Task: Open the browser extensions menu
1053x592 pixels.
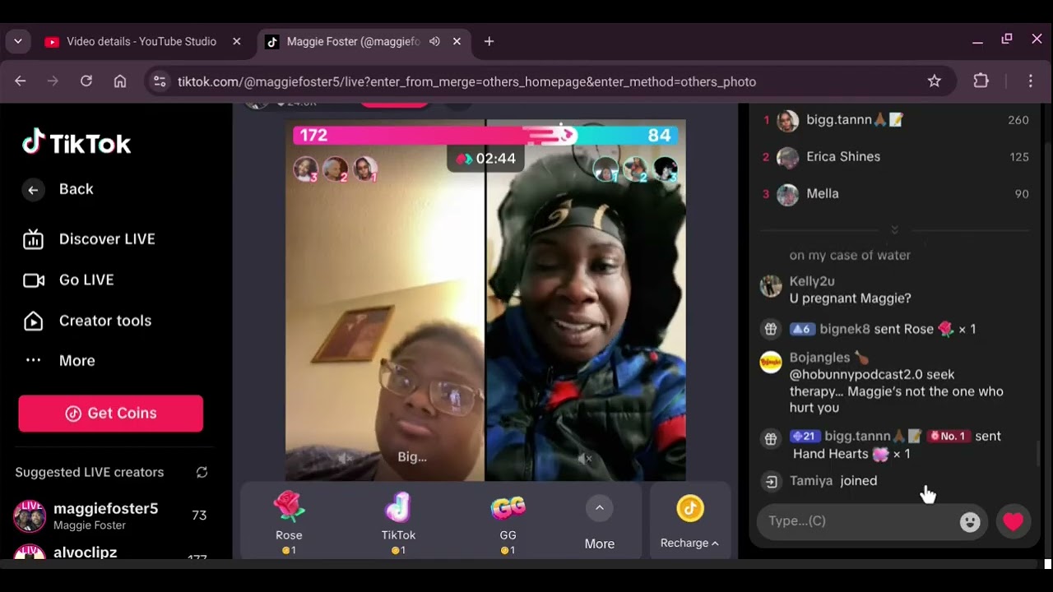Action: tap(981, 81)
